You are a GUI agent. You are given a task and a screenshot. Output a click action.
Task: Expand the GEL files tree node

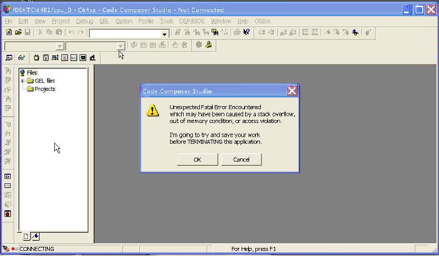click(x=22, y=81)
